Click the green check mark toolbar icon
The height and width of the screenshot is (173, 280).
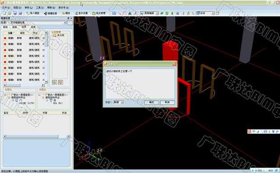coord(162,13)
